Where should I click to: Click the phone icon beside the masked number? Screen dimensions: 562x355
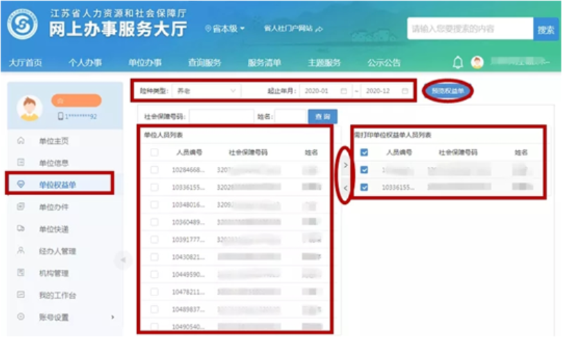60,116
